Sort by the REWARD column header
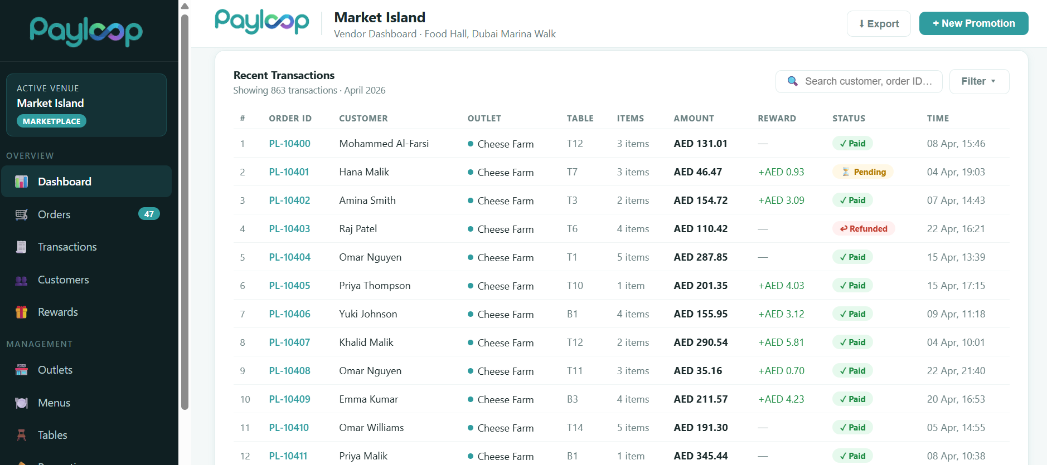Image resolution: width=1047 pixels, height=465 pixels. pos(777,118)
